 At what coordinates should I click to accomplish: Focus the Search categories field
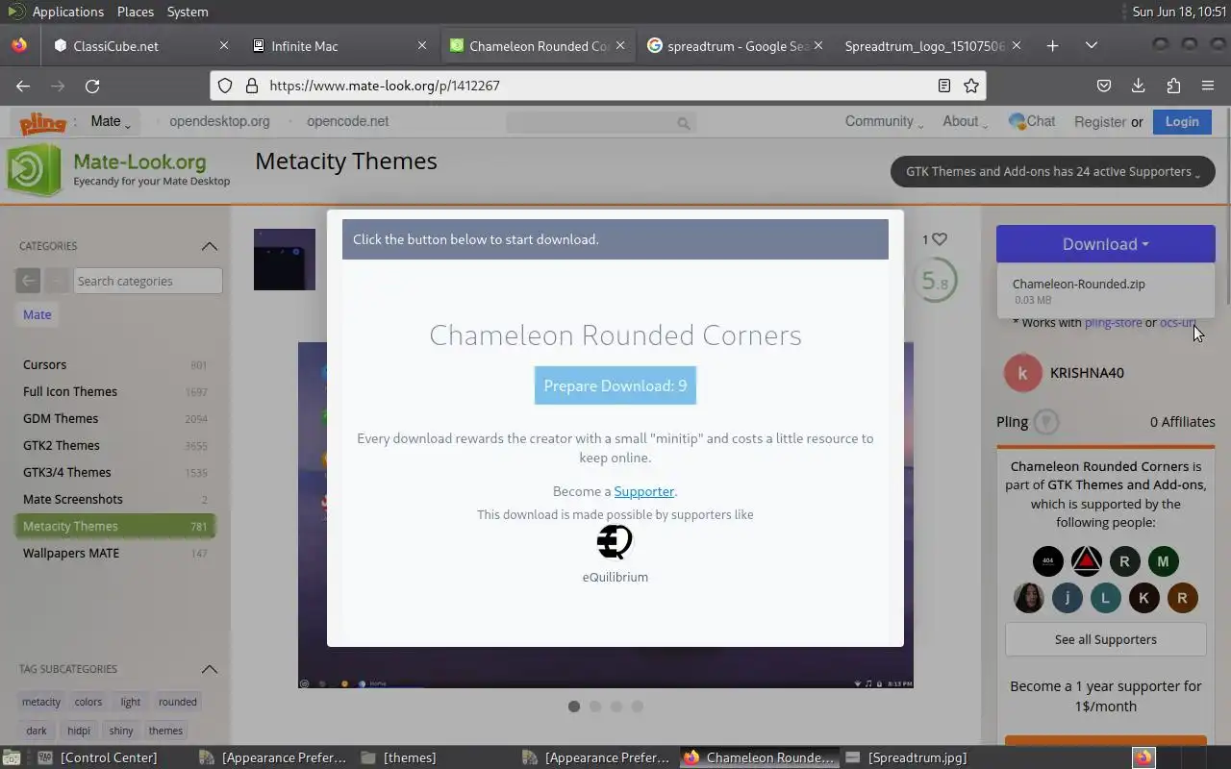tap(148, 281)
